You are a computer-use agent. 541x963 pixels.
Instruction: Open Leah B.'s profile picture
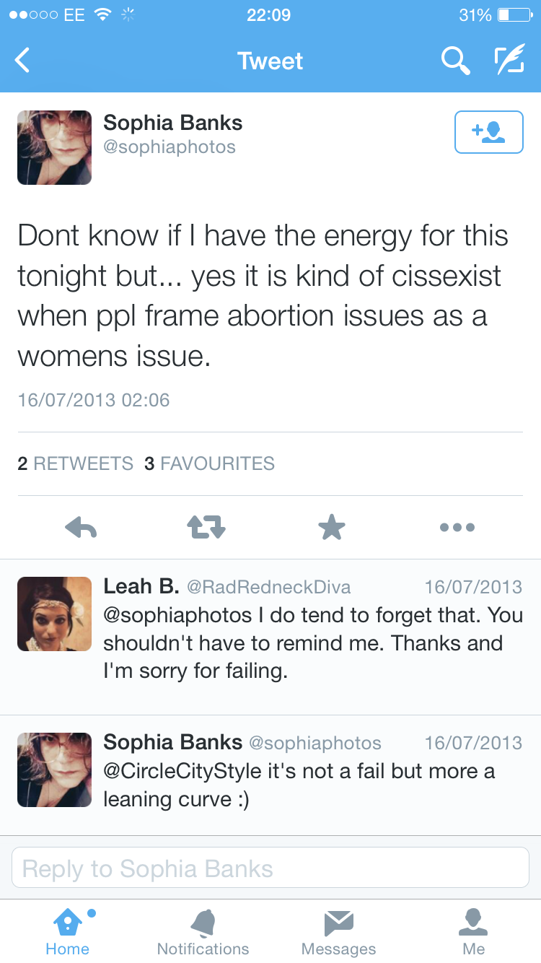55,614
